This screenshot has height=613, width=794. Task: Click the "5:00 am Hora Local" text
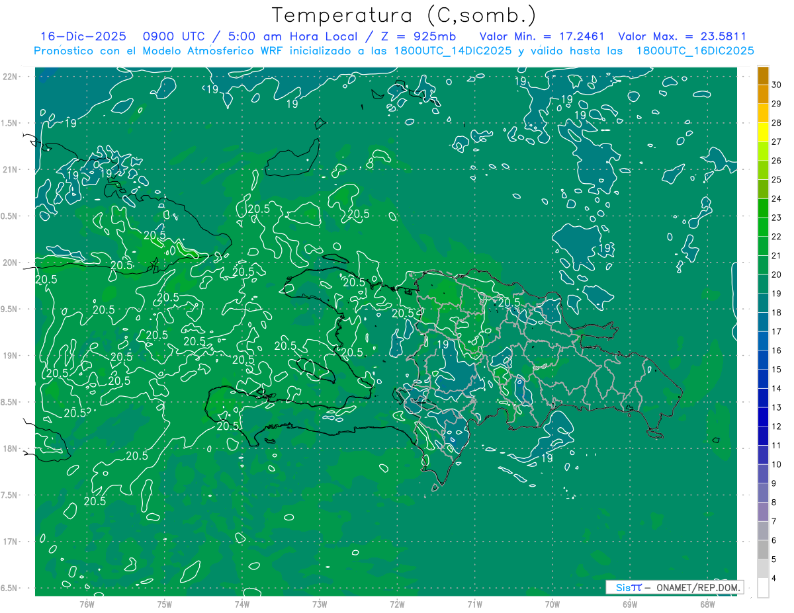point(292,37)
